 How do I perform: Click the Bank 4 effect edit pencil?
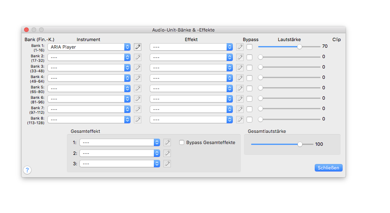pos(240,78)
